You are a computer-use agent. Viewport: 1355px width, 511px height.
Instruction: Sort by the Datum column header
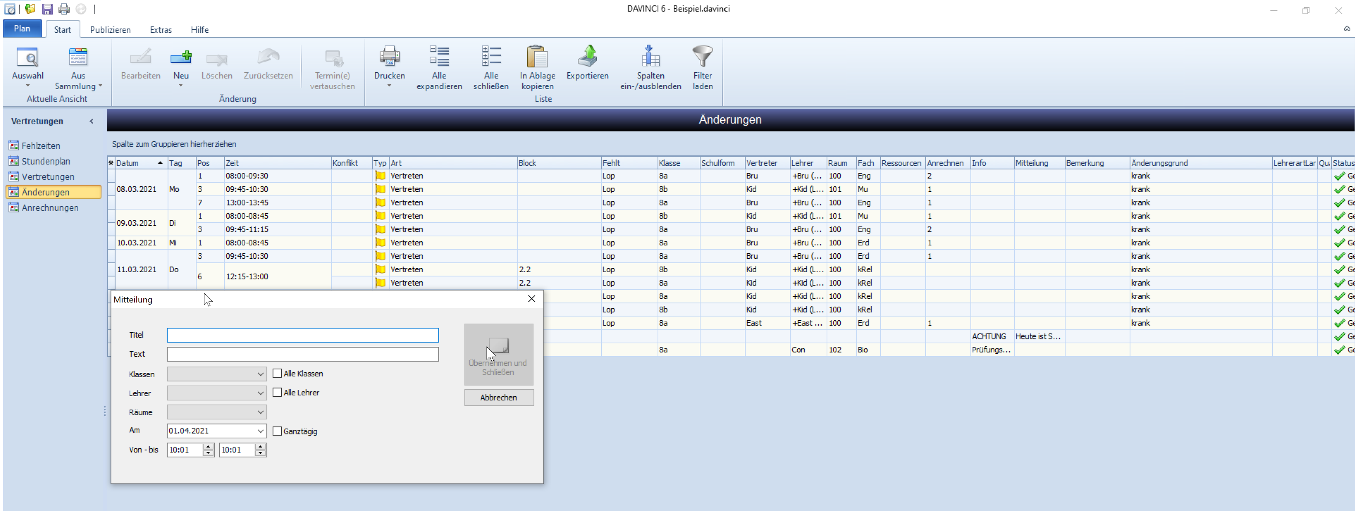[x=141, y=163]
